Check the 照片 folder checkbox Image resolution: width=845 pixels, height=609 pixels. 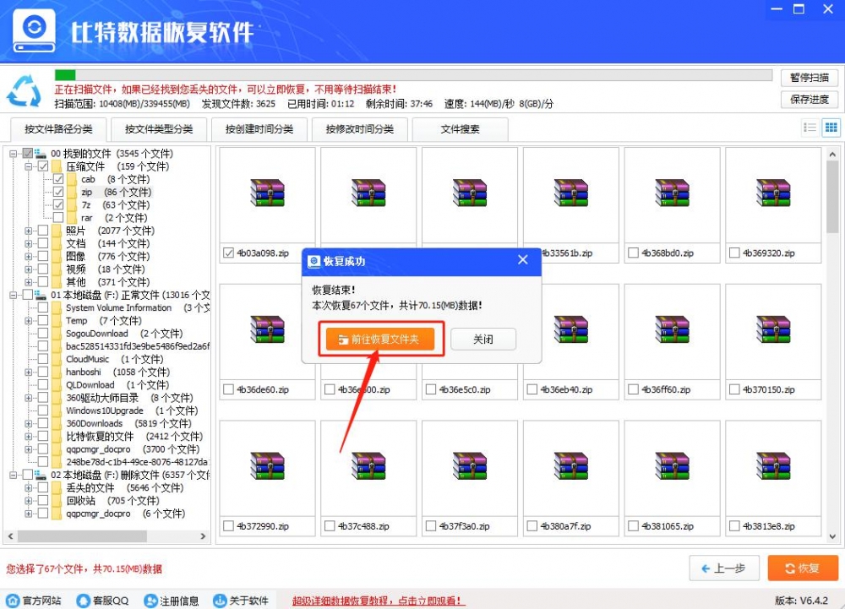(43, 231)
